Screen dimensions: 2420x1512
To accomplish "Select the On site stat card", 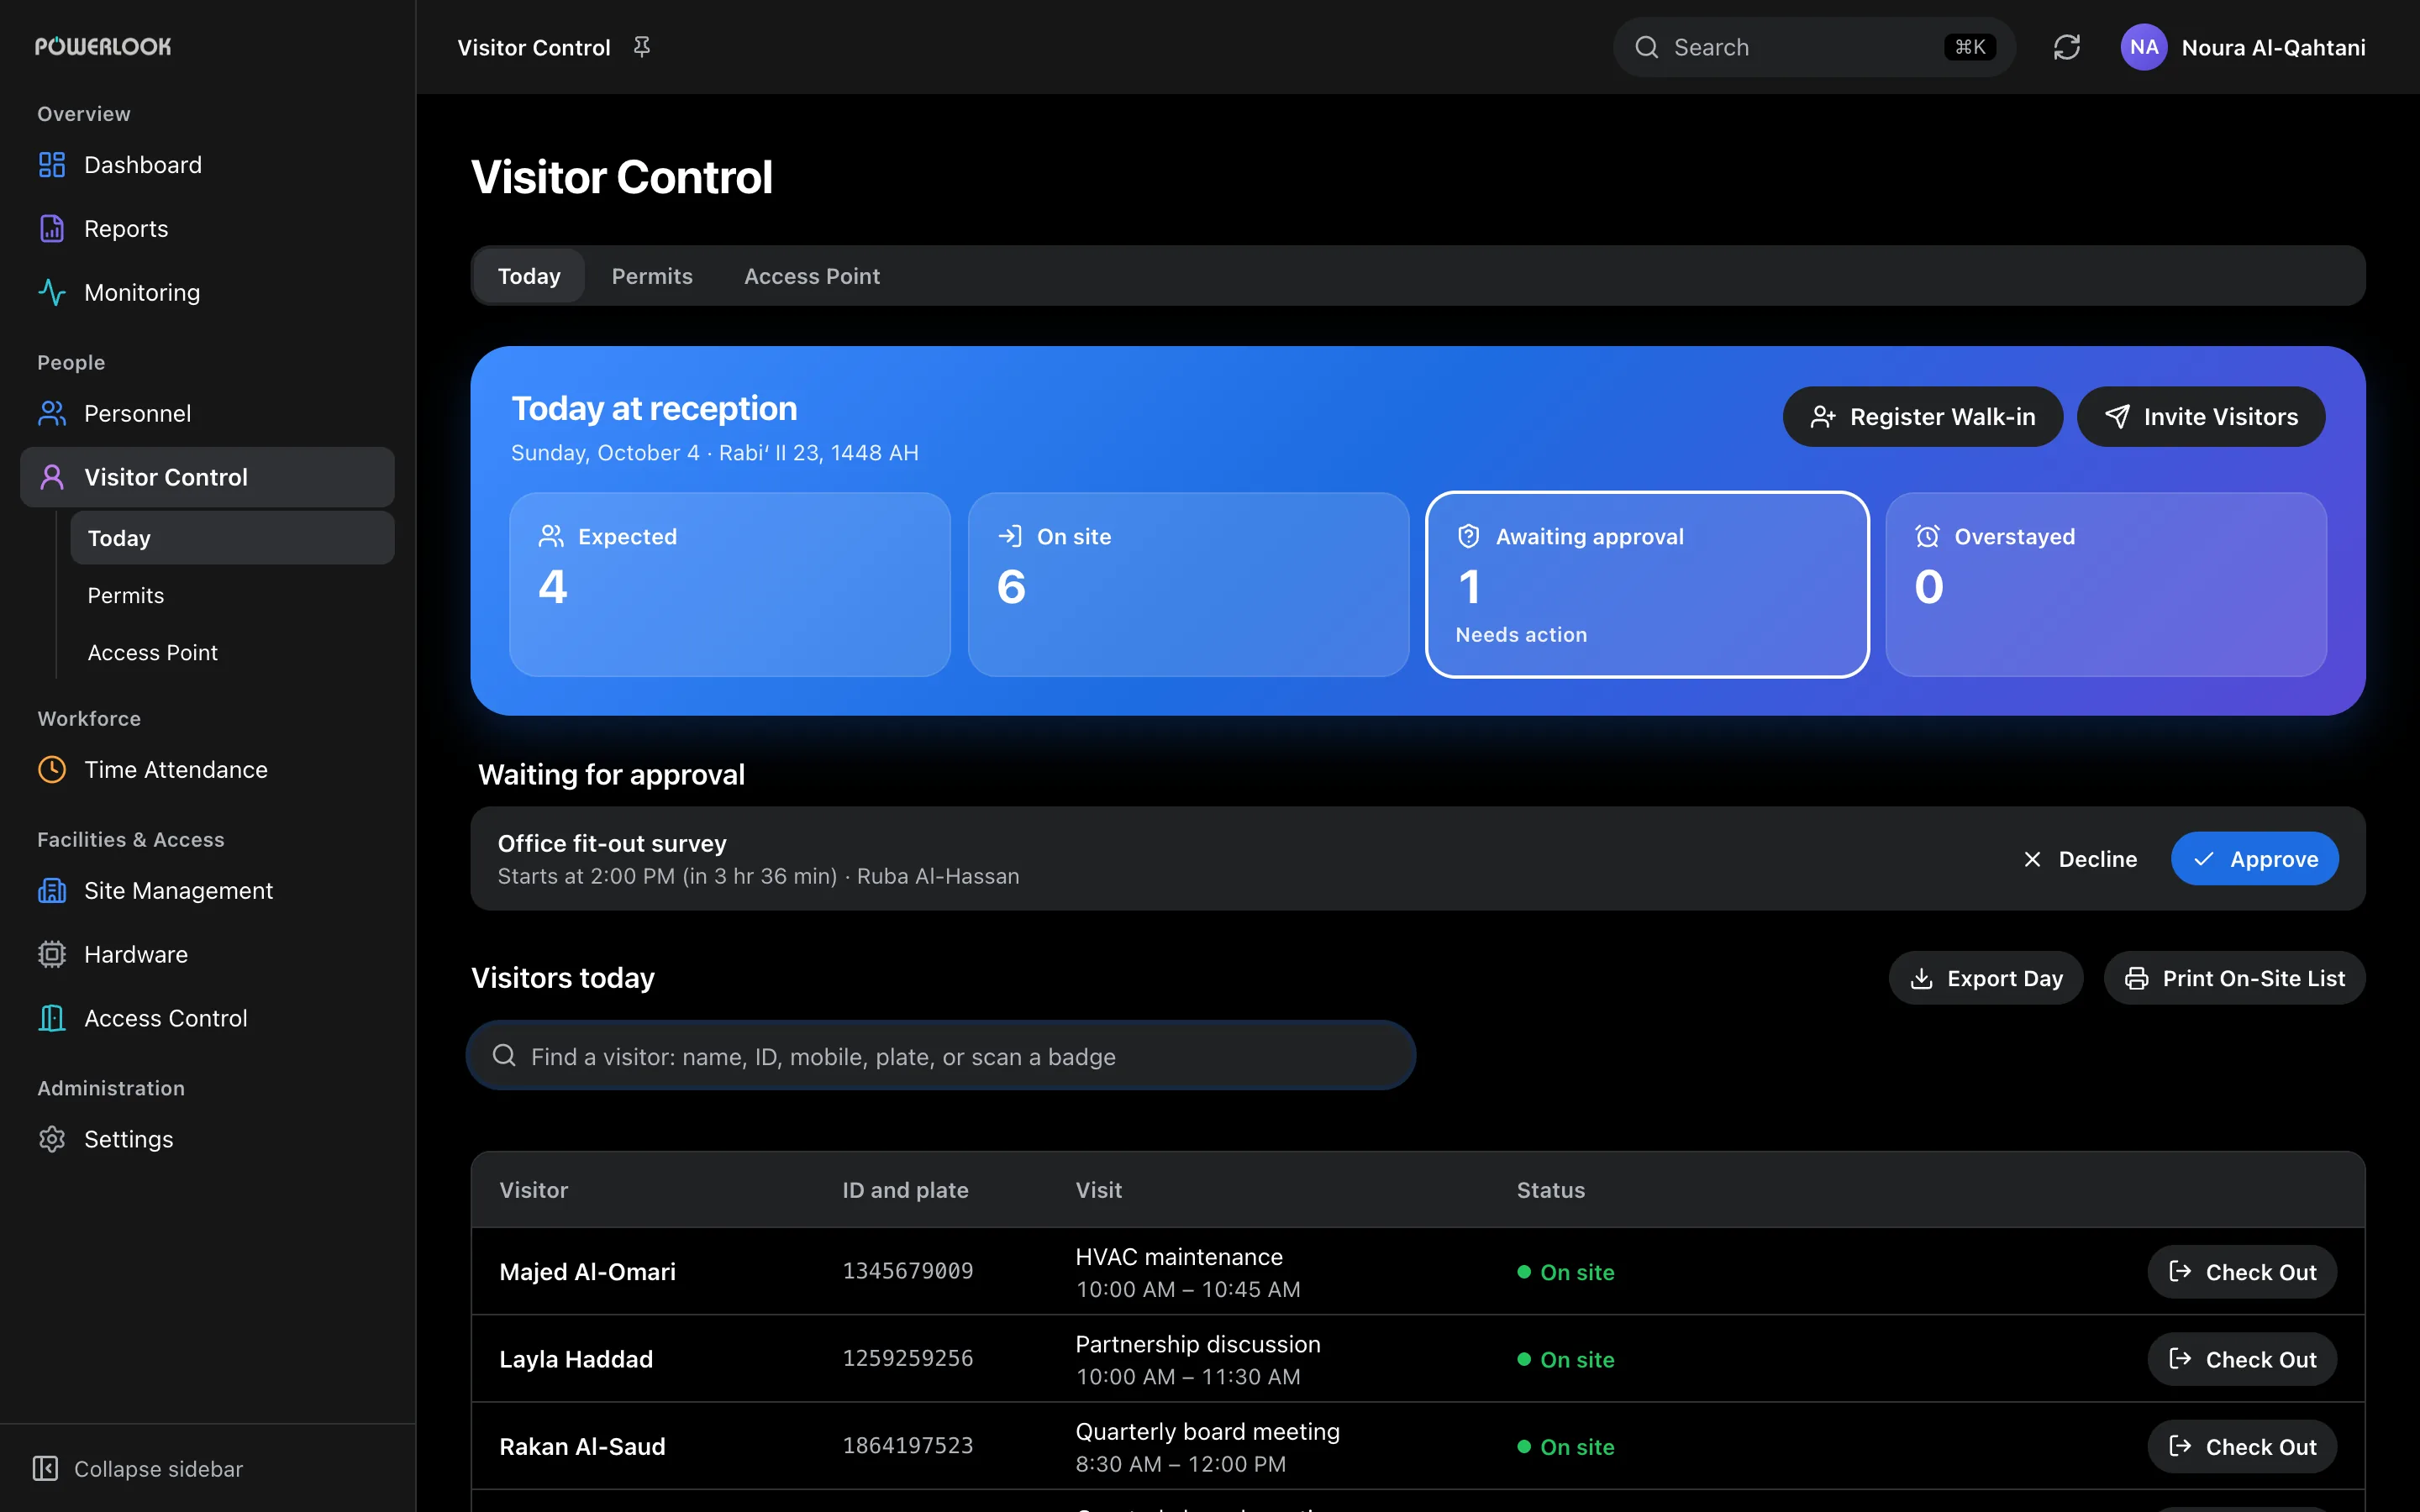I will [1188, 584].
